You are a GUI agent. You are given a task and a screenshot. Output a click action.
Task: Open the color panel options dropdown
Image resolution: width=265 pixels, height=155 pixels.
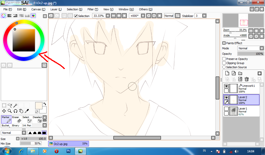click(45, 16)
